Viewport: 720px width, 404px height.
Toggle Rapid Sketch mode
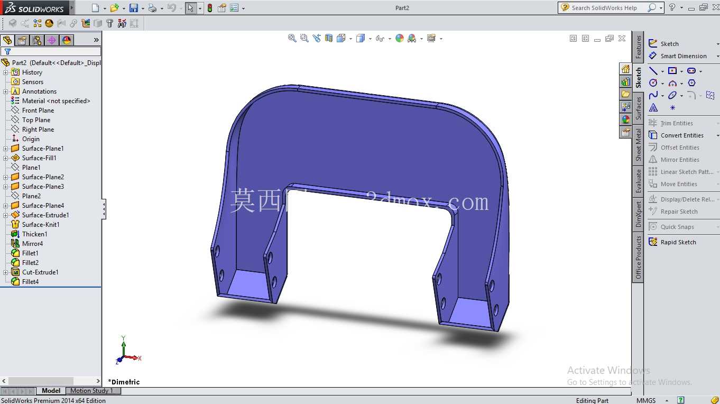pos(672,242)
